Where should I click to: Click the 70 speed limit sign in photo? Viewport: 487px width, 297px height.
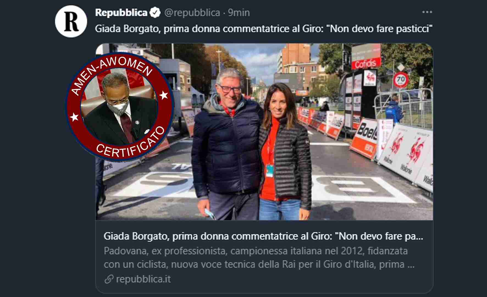[401, 80]
